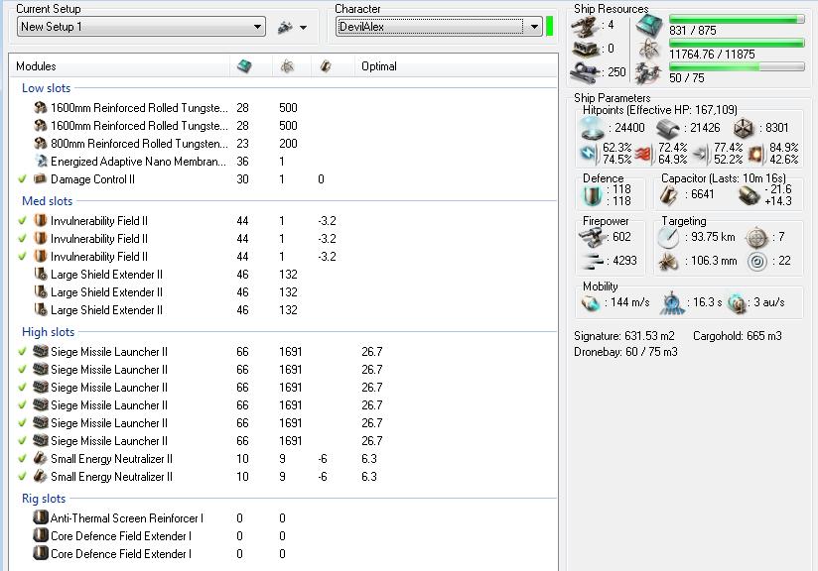Click the CPU usage bar 831 / 875
Screen dimensions: 818x571
pos(737,19)
